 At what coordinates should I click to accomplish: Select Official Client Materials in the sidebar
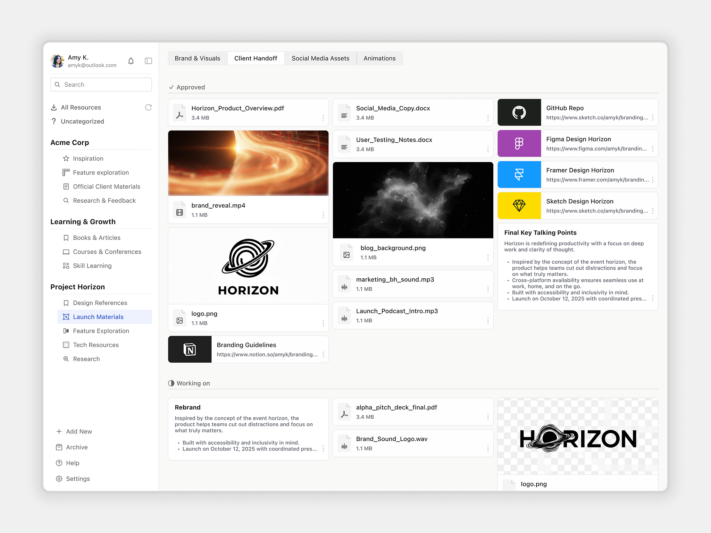(x=106, y=187)
